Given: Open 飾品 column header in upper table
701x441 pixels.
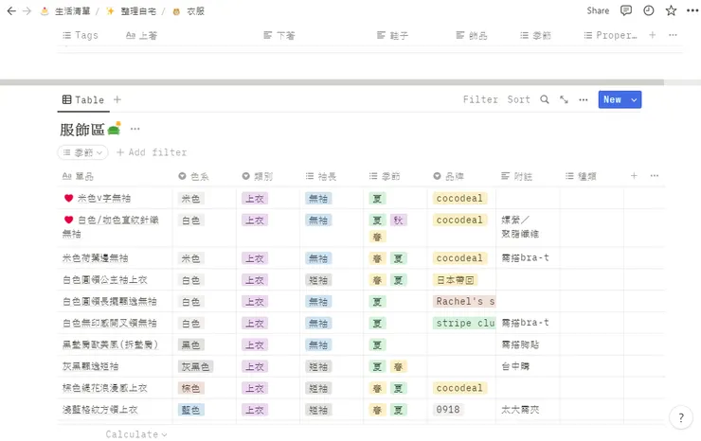Looking at the screenshot, I should (472, 35).
